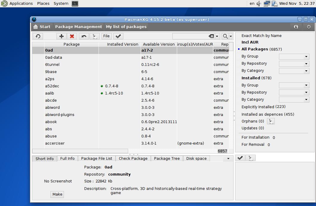Apply changes with the checkmark beside File
This screenshot has width=316, height=206.
[118, 36]
